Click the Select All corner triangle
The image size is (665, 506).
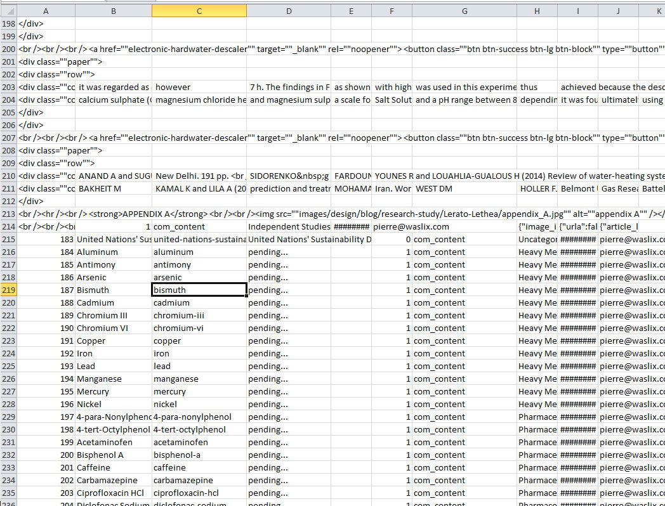click(8, 11)
